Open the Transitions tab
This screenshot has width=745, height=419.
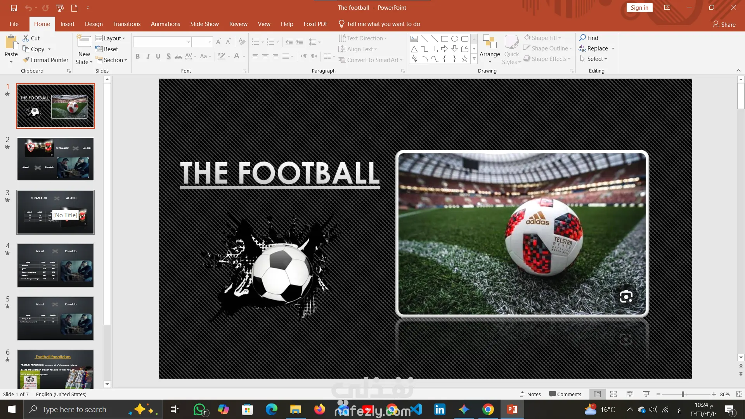click(126, 24)
